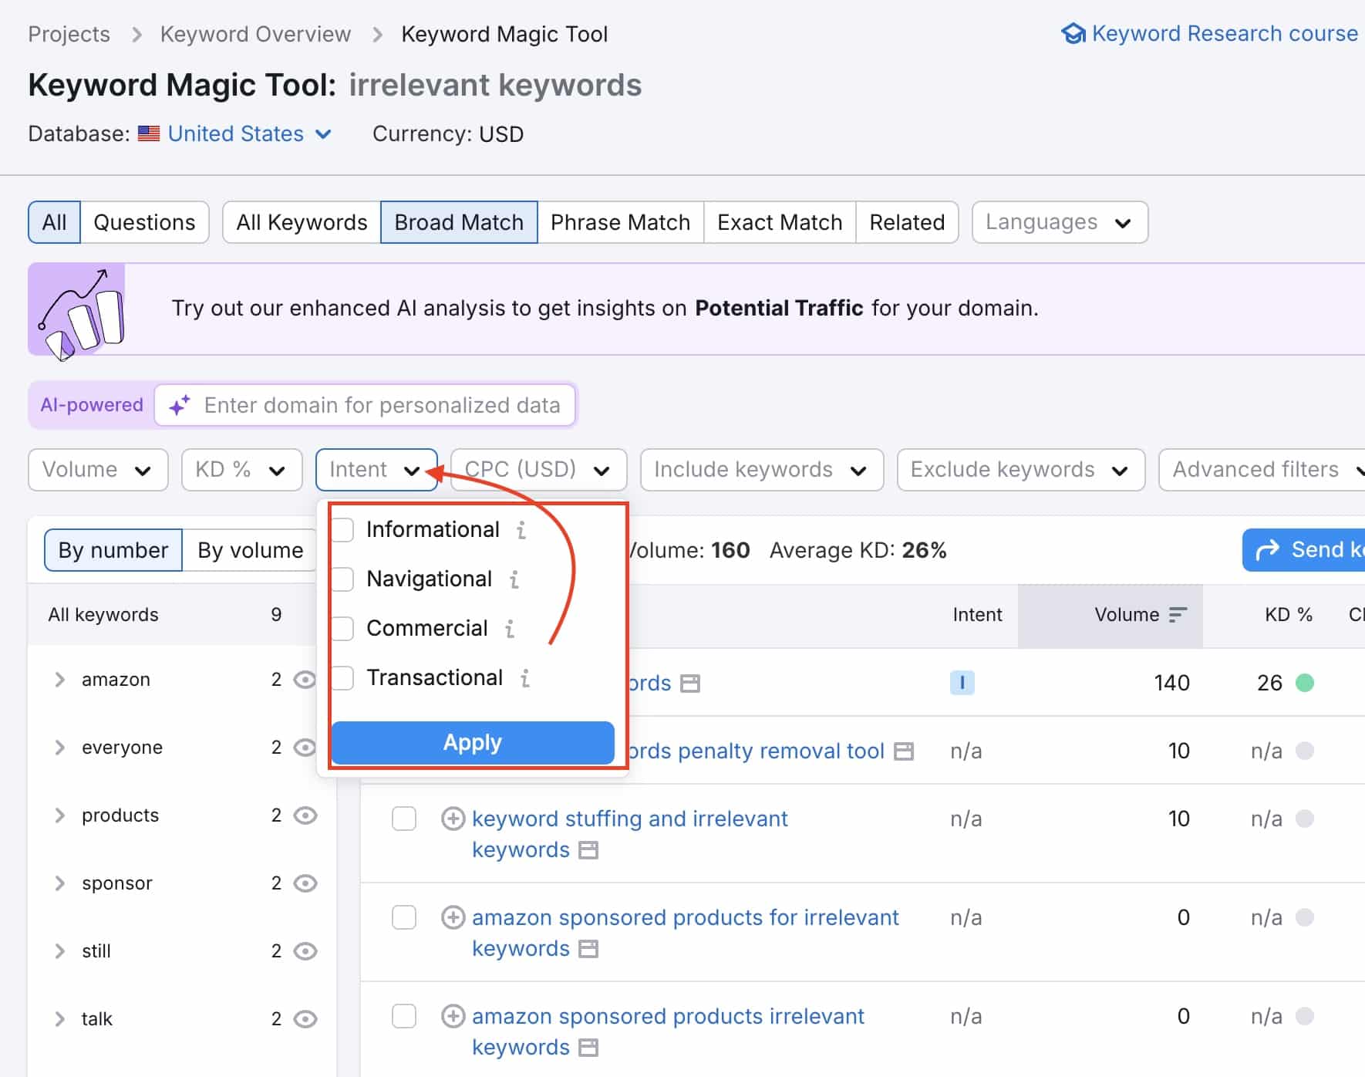Select checkbox for keyword stuffing and irrelevant keywords row
The width and height of the screenshot is (1365, 1077).
[404, 819]
